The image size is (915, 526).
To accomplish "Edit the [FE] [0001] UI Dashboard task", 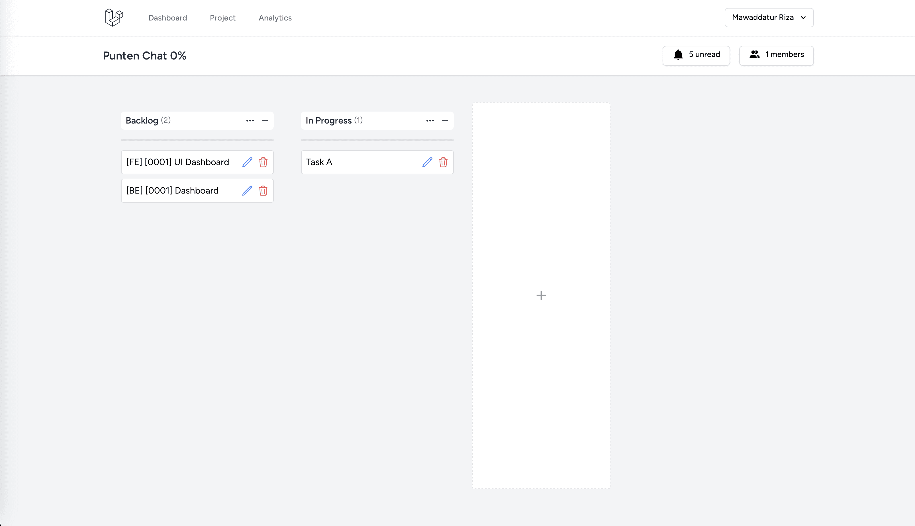I will click(247, 162).
